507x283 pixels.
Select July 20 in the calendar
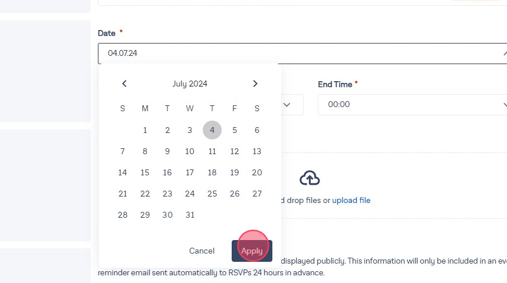point(257,172)
